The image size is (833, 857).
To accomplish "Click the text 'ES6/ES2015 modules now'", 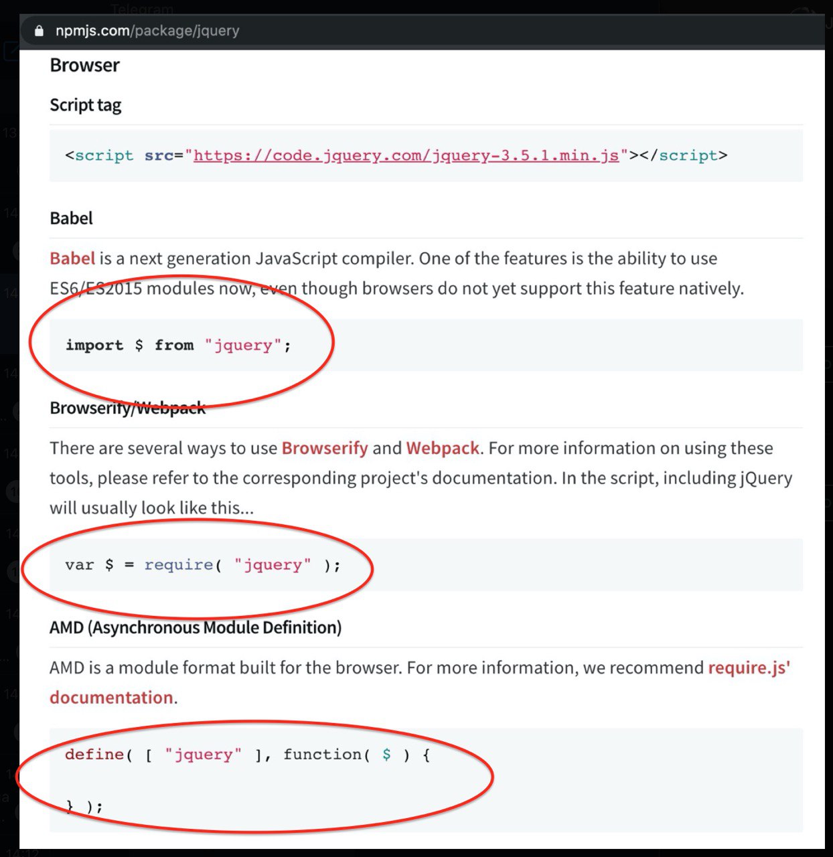I will pos(151,289).
